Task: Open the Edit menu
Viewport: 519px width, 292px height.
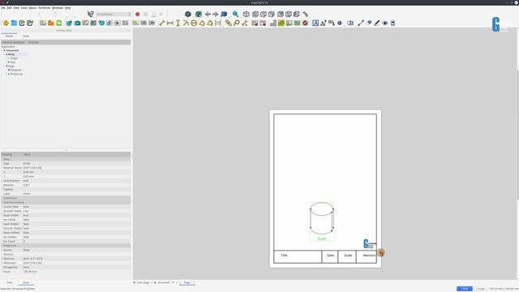Action: [x=9, y=7]
